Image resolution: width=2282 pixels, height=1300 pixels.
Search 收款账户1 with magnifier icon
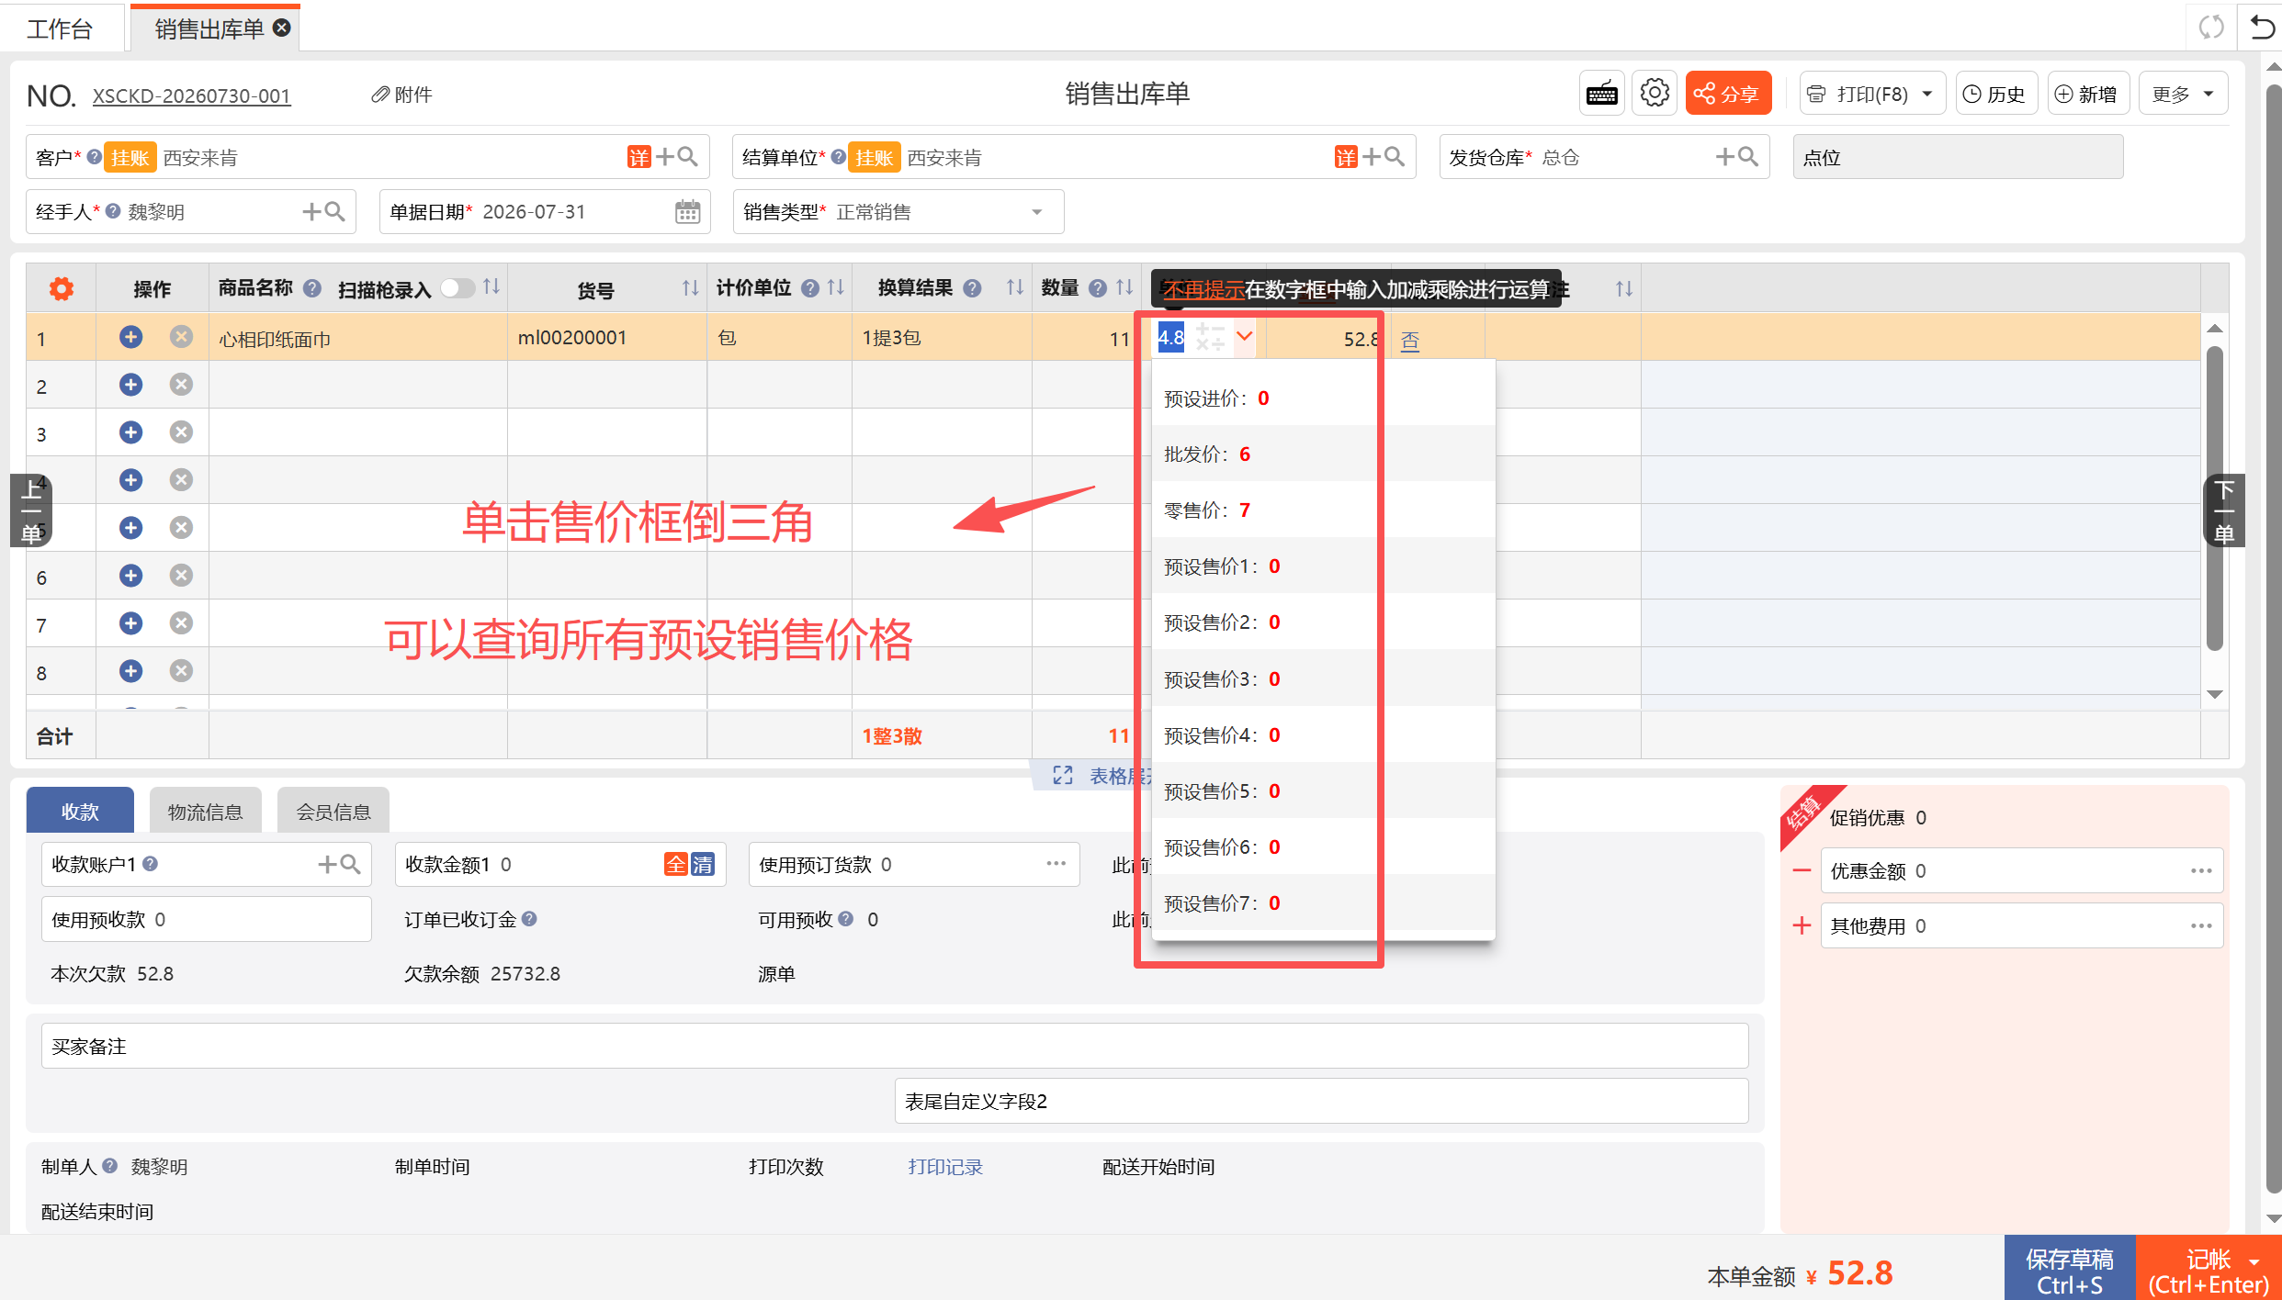click(x=350, y=865)
